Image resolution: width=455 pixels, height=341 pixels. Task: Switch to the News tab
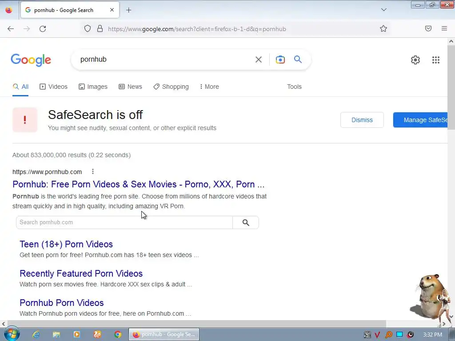pyautogui.click(x=130, y=87)
